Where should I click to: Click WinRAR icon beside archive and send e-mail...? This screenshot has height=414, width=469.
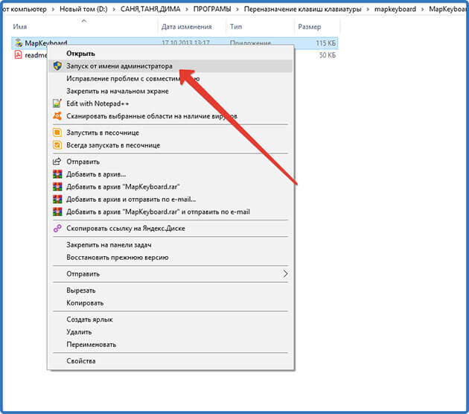pos(57,200)
